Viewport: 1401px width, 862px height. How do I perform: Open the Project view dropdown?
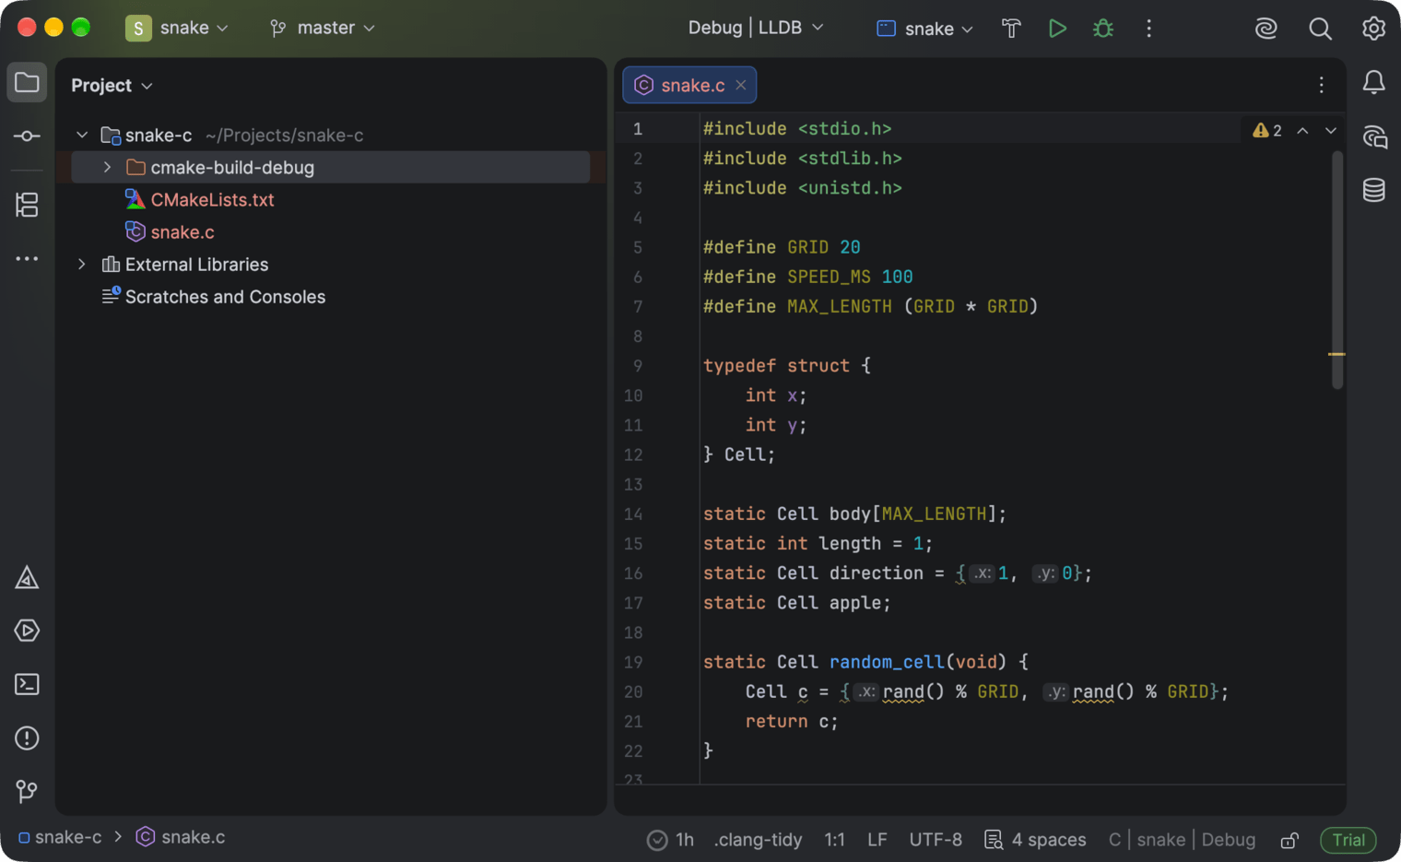click(x=112, y=85)
